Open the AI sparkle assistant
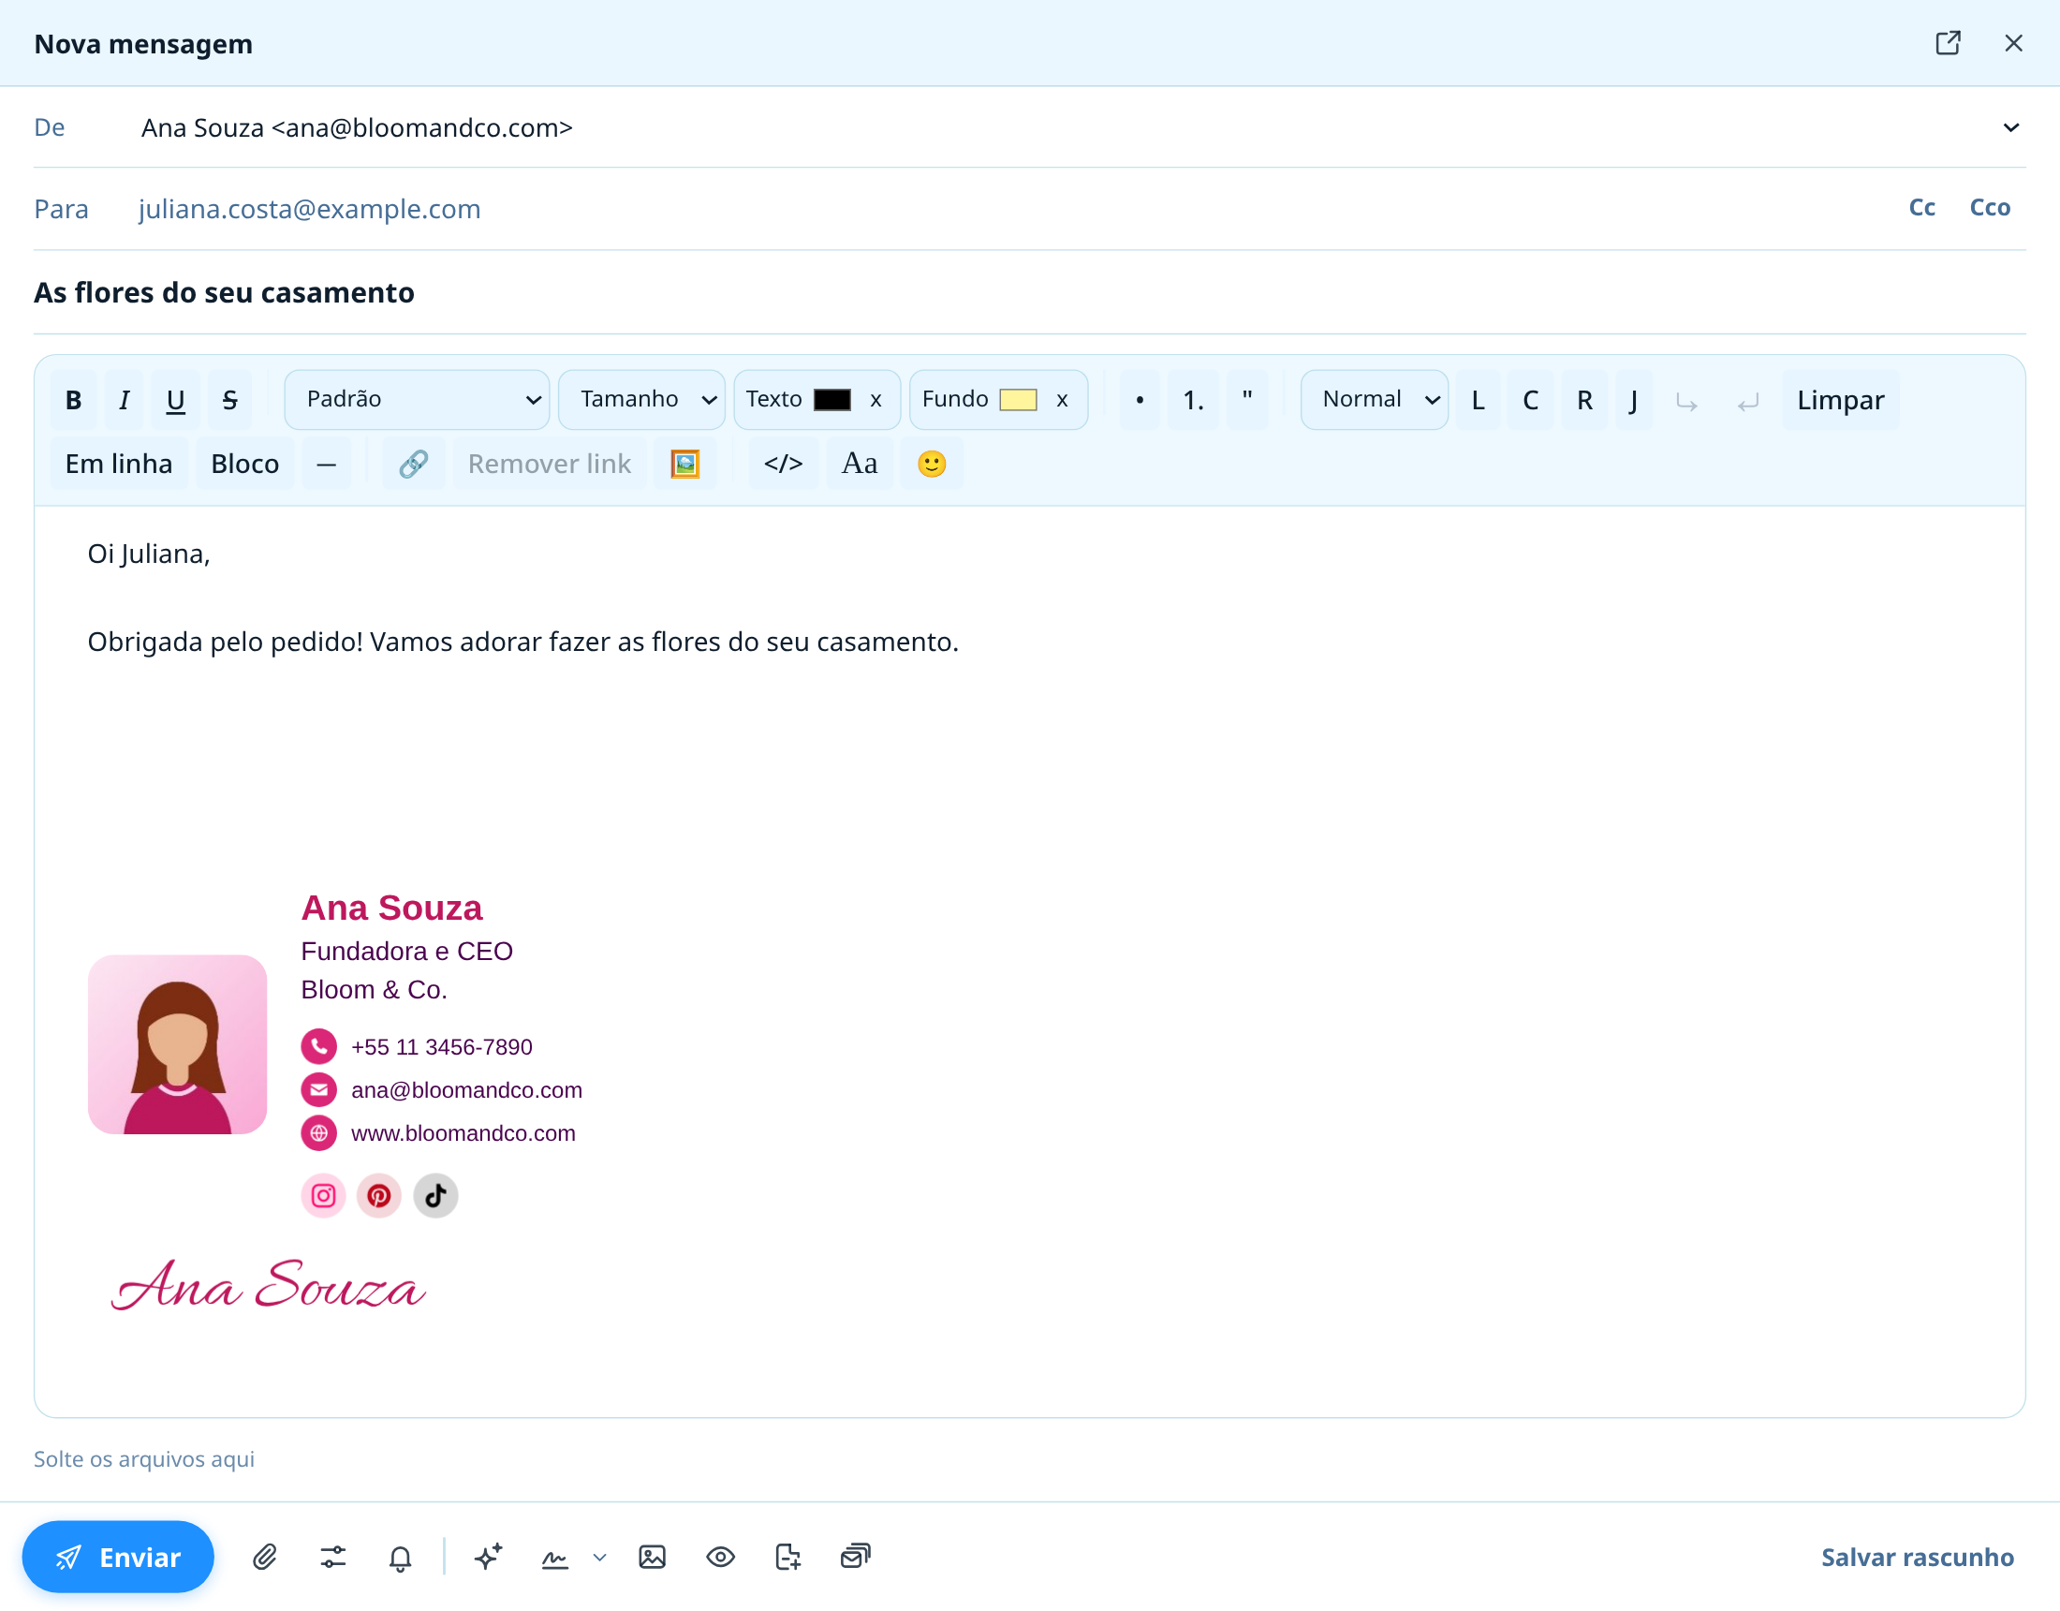This screenshot has width=2060, height=1611. [x=488, y=1557]
